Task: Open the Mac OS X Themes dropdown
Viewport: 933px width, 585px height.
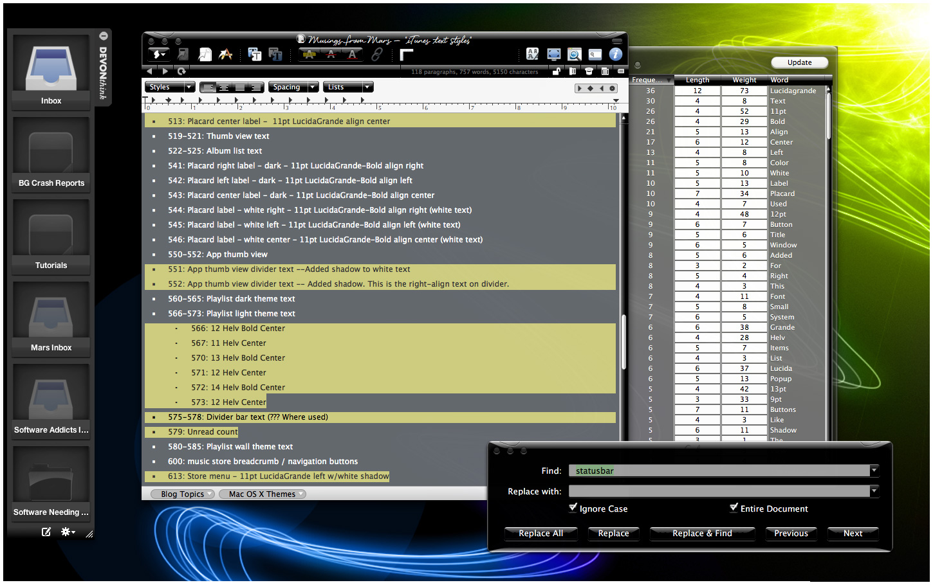Action: click(263, 494)
